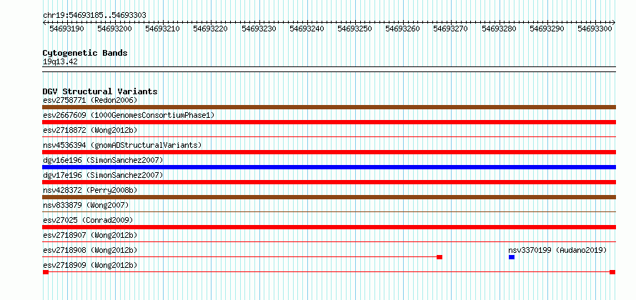Click the esv2718872 (Wong2012b) label
The width and height of the screenshot is (636, 300).
pyautogui.click(x=90, y=130)
